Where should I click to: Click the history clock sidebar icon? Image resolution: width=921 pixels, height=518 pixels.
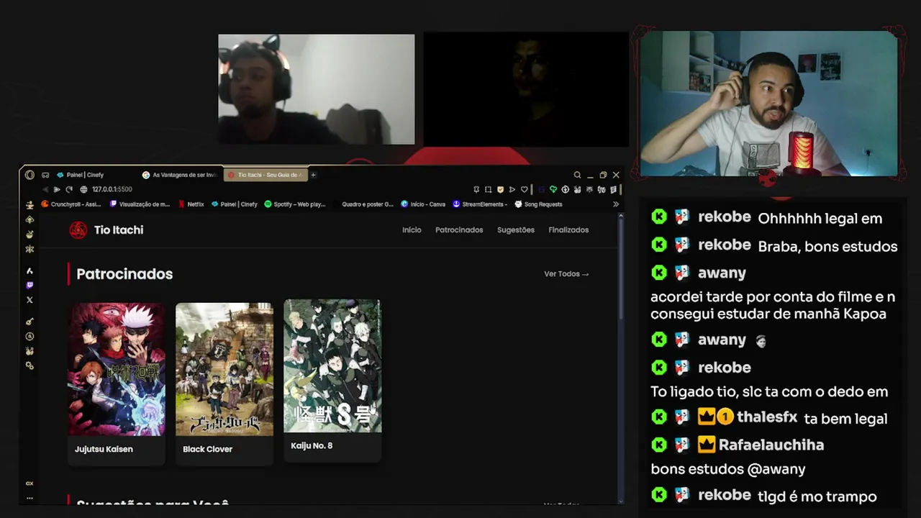(x=30, y=337)
